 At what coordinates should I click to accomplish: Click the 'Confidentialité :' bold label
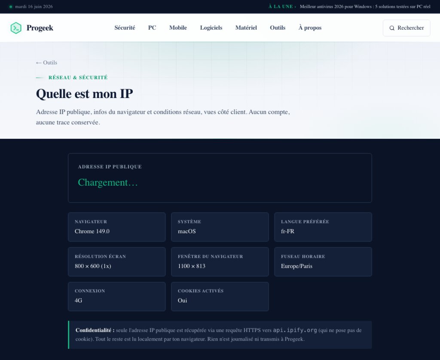pyautogui.click(x=95, y=330)
